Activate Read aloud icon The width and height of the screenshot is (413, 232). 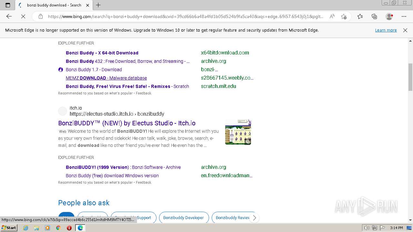[x=332, y=16]
